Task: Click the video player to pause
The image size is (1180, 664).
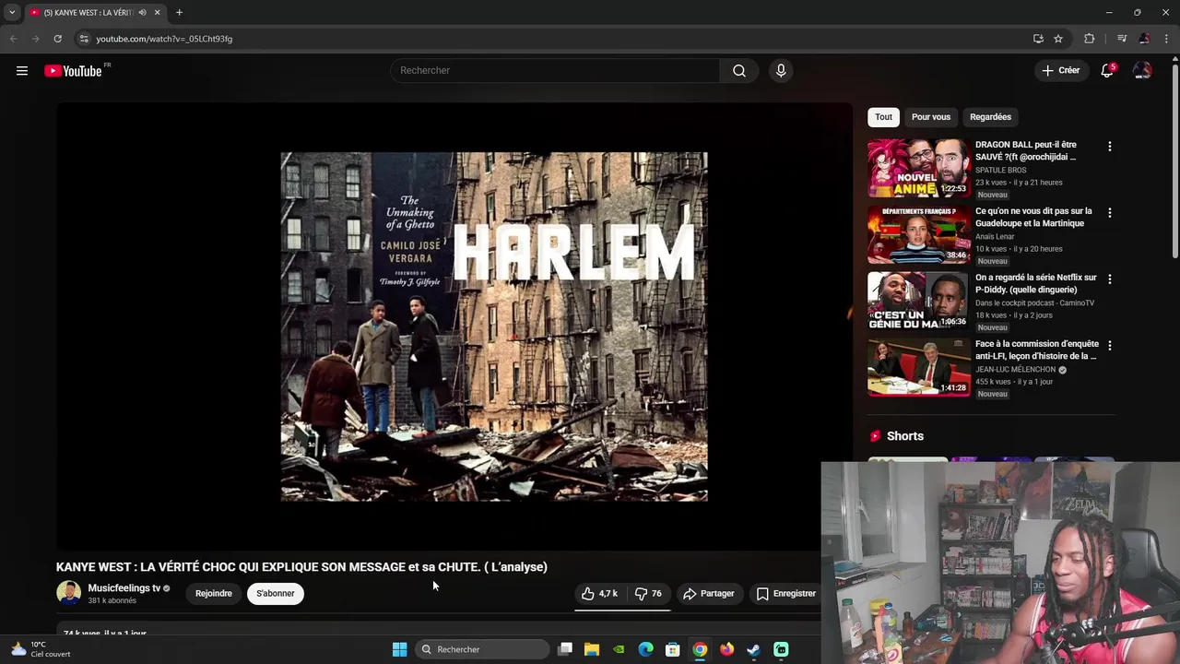Action: pyautogui.click(x=454, y=326)
